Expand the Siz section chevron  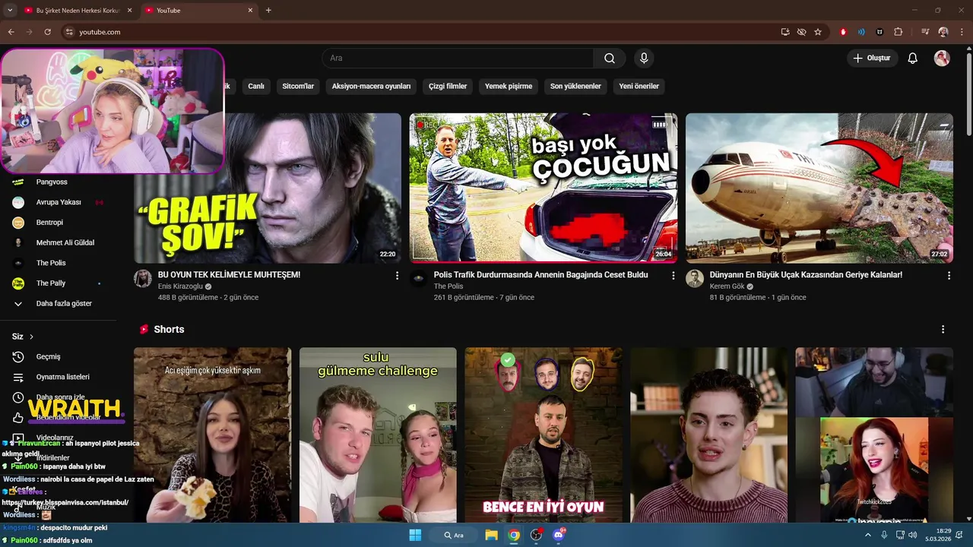coord(31,337)
